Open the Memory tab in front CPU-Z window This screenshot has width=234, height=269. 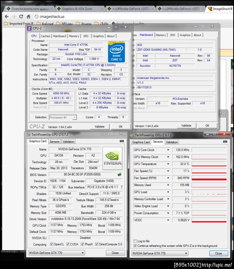[74, 36]
